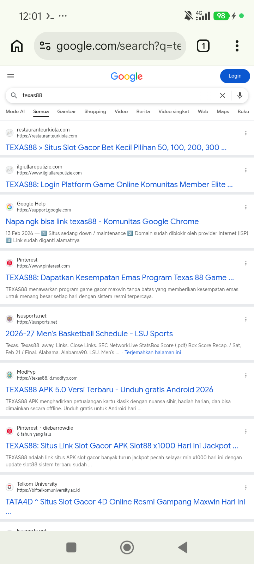
Task: Open 'TEXAS88: Login Platform Game Online' result
Action: [x=119, y=184]
